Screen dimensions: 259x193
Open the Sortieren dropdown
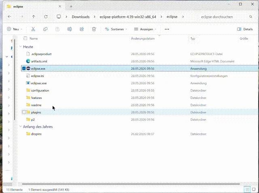(116, 29)
